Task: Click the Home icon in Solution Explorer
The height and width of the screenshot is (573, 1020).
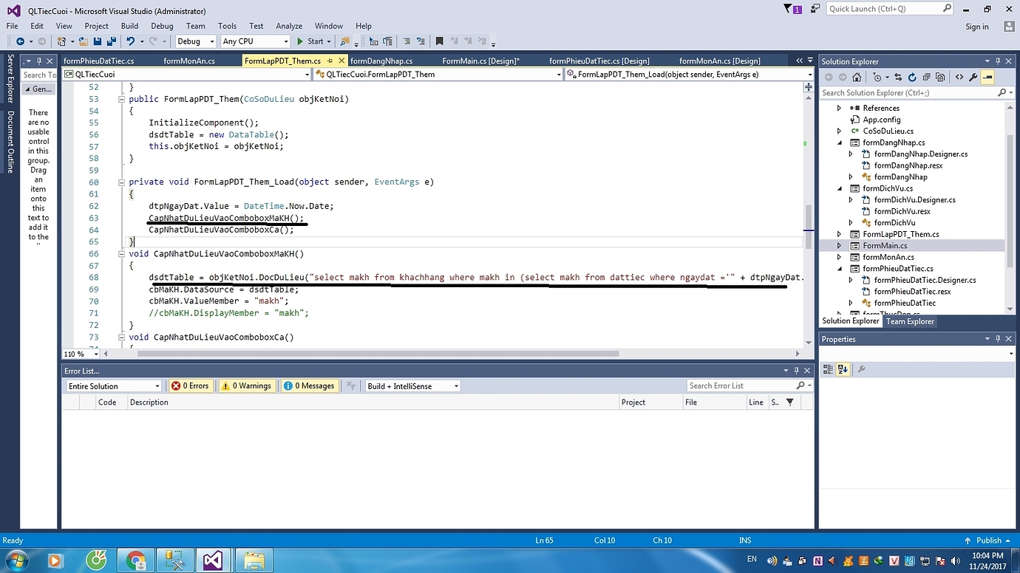Action: [856, 77]
